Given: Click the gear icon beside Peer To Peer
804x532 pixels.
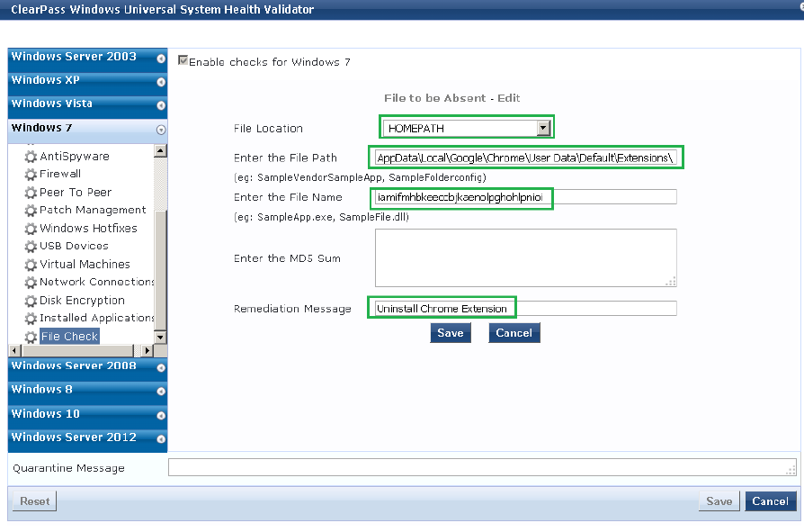Looking at the screenshot, I should click(31, 193).
